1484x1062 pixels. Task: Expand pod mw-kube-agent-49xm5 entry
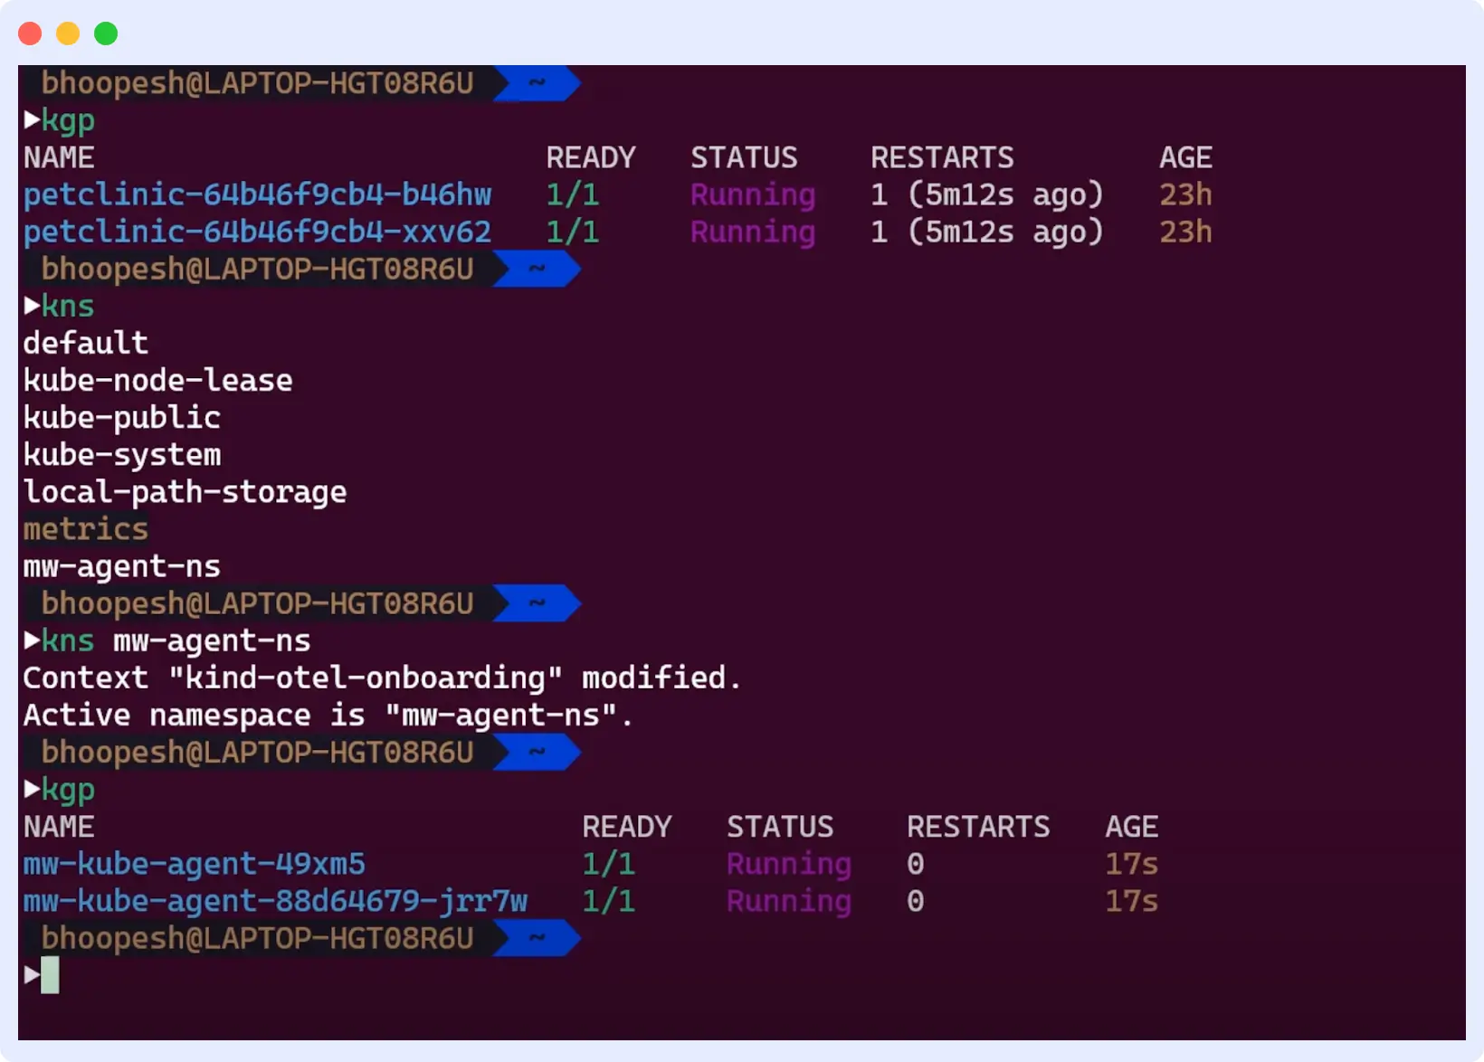pos(194,864)
